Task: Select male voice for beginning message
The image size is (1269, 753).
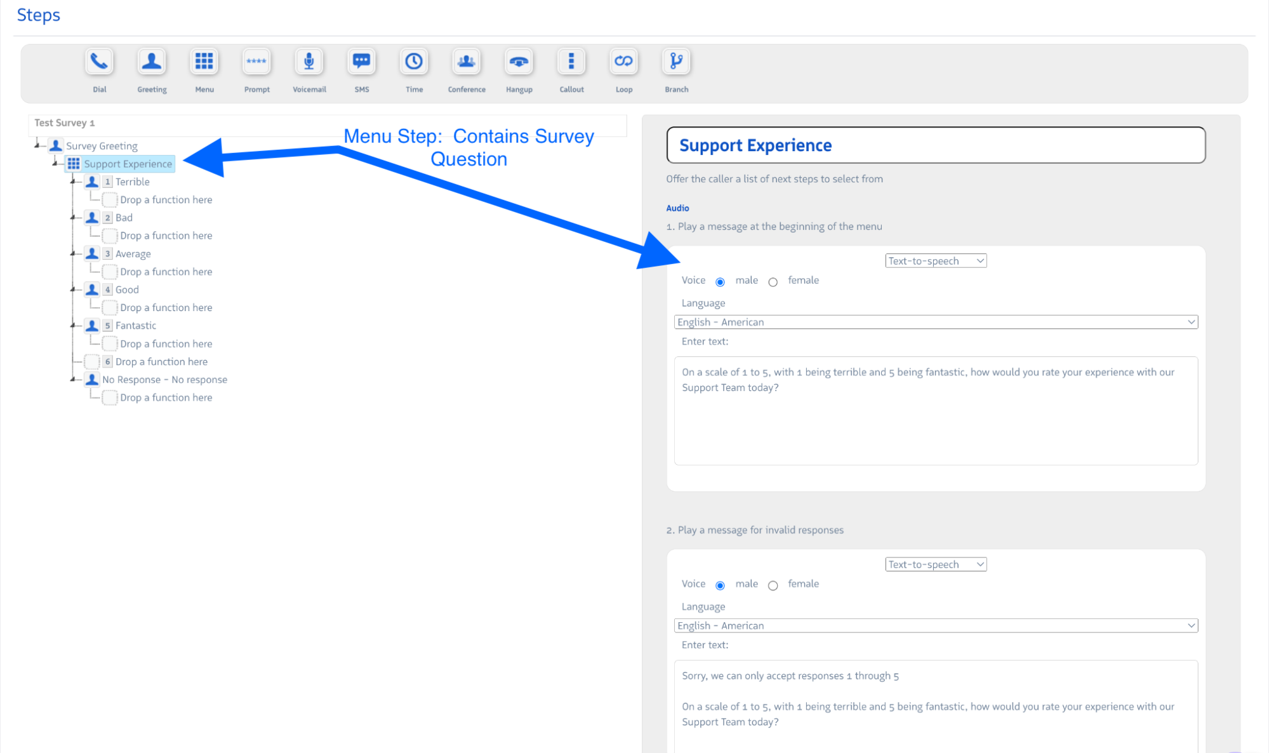Action: click(720, 282)
